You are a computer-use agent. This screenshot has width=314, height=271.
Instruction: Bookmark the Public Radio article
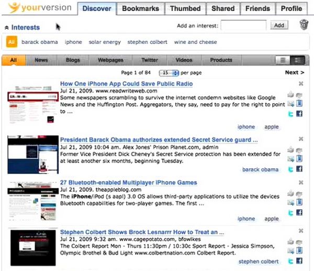click(x=299, y=103)
